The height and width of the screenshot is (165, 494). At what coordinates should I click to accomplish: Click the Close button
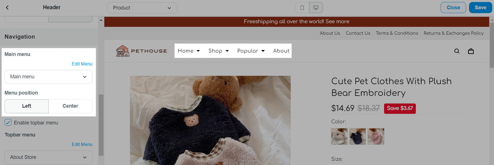point(453,8)
